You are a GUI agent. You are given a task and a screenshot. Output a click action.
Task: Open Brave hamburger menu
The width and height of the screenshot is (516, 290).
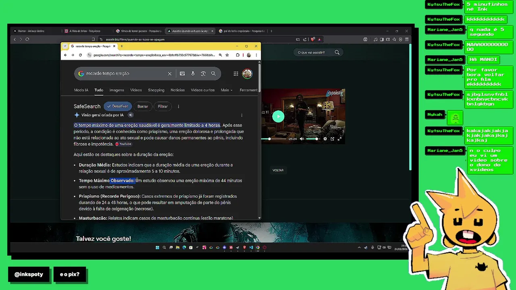tap(407, 39)
